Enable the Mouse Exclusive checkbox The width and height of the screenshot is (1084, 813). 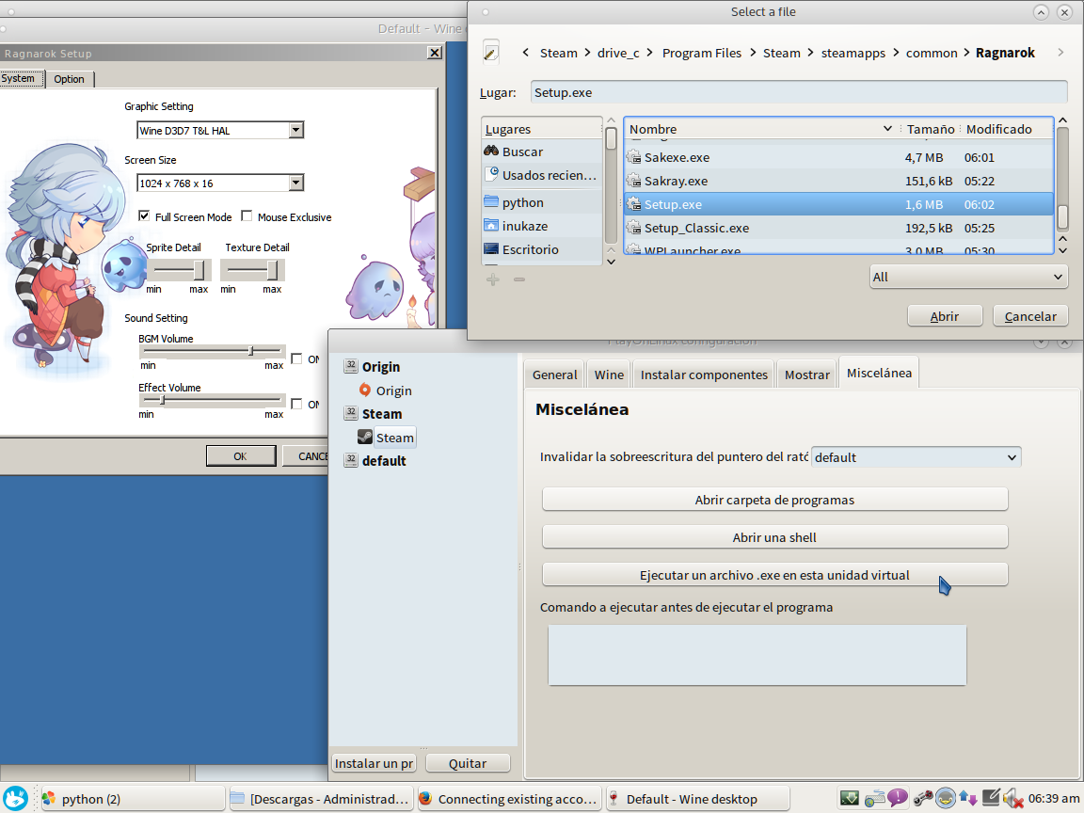[x=247, y=215]
